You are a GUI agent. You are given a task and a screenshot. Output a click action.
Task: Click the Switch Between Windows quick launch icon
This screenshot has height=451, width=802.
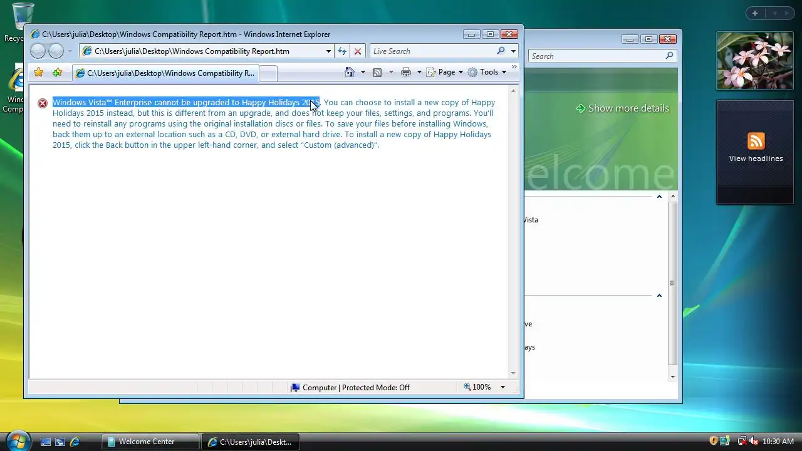click(x=60, y=442)
